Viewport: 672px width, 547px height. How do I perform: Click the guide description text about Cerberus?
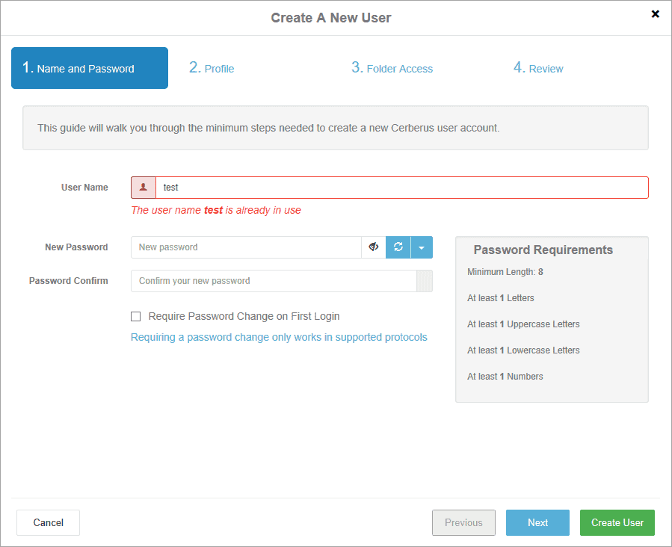[268, 128]
